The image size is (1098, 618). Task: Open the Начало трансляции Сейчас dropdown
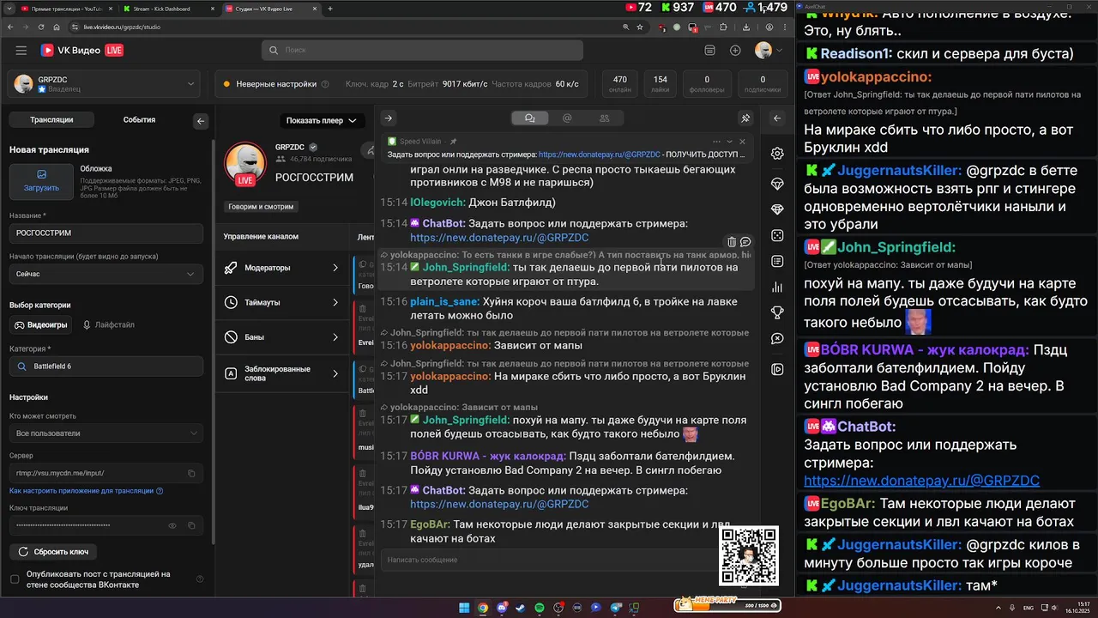point(106,274)
